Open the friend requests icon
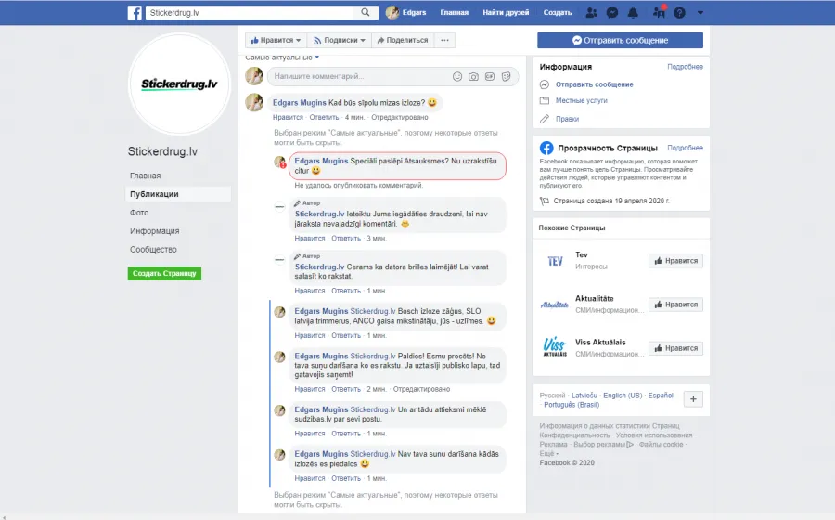Screen dimensions: 835x520 point(591,12)
